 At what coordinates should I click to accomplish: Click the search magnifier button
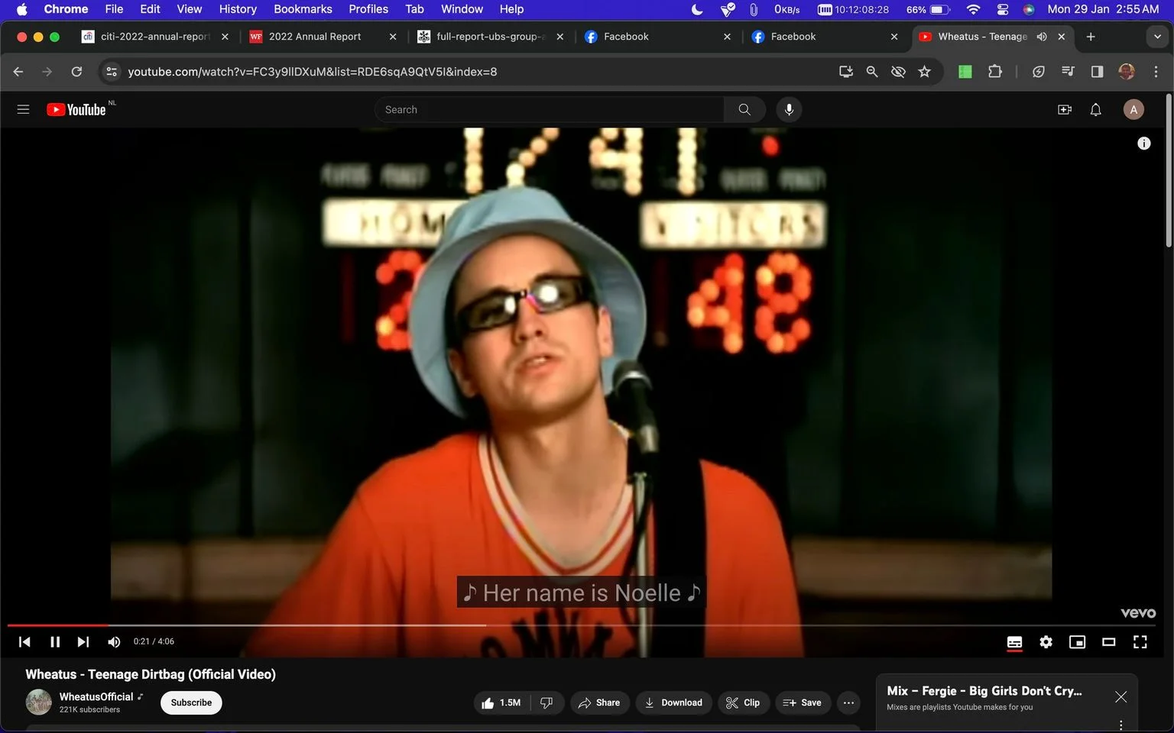point(744,109)
